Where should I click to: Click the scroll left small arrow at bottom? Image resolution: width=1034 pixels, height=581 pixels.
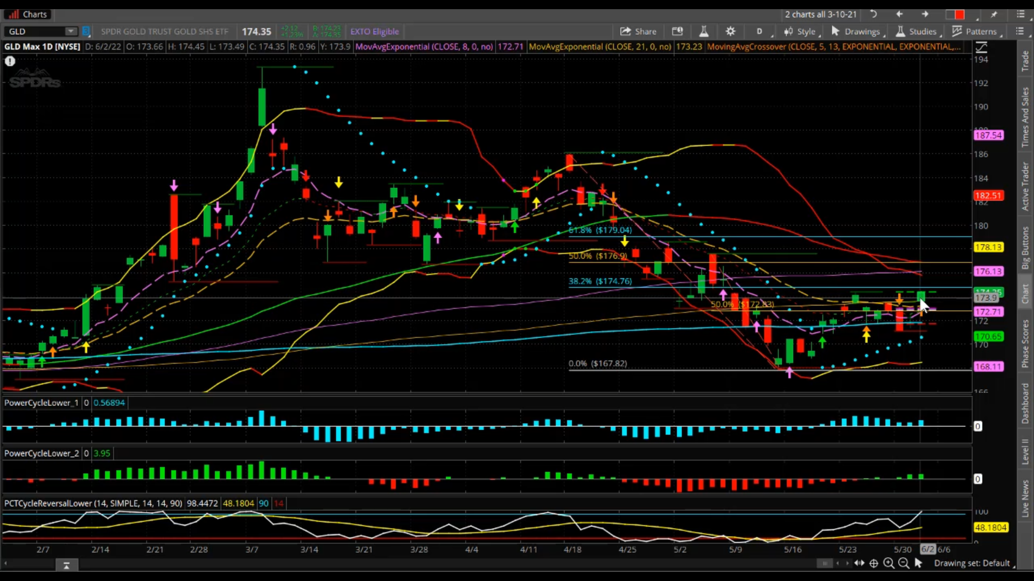pyautogui.click(x=837, y=564)
